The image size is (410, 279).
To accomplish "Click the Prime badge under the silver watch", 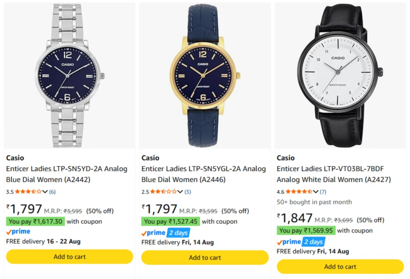I will (18, 232).
